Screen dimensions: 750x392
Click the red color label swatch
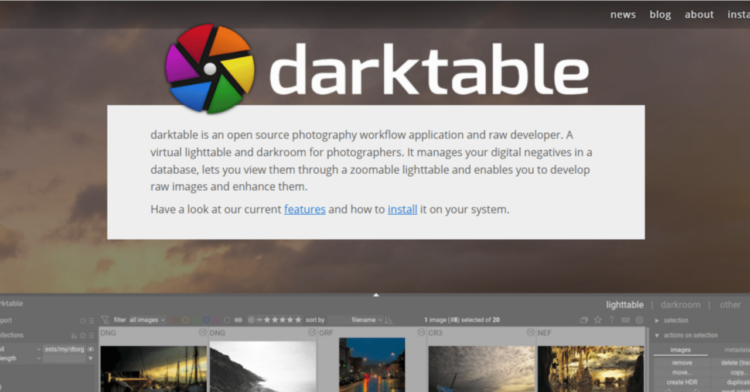(175, 320)
